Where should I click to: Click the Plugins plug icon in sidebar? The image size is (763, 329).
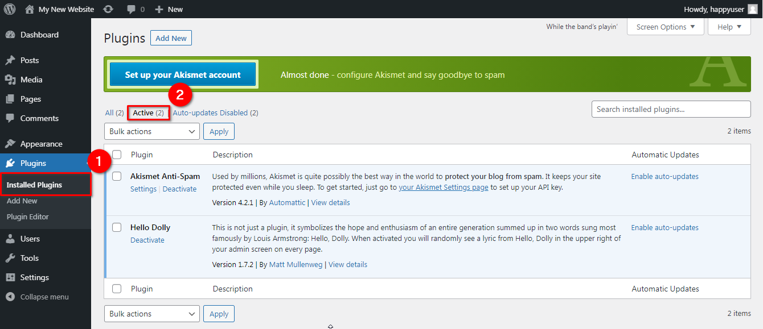[x=10, y=163]
